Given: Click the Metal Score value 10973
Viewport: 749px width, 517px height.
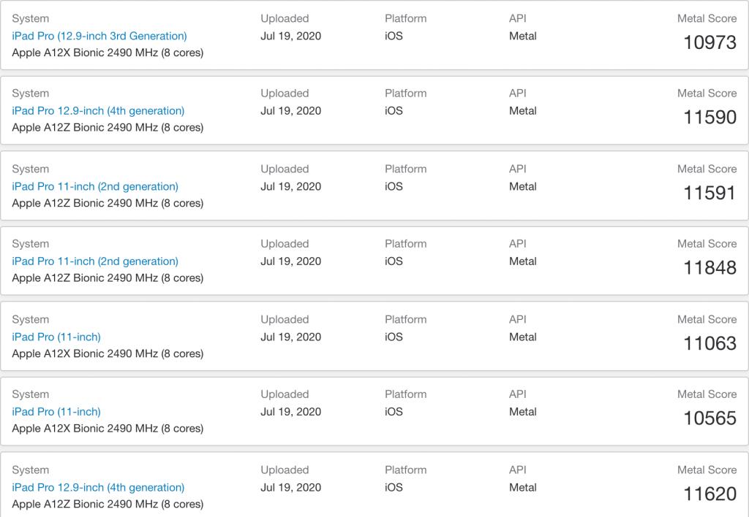Looking at the screenshot, I should tap(710, 42).
